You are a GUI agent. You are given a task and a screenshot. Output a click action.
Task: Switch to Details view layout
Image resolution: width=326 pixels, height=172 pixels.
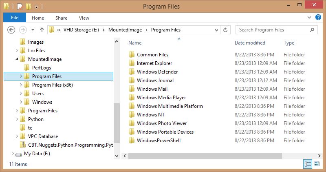point(308,164)
